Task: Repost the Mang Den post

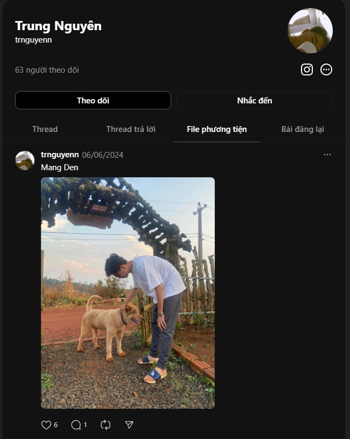Action: [106, 425]
